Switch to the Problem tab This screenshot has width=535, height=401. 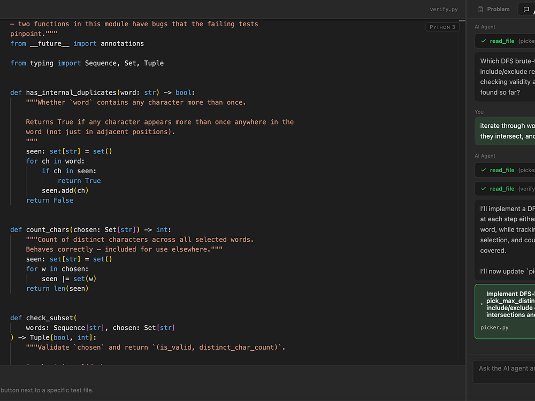[x=493, y=9]
